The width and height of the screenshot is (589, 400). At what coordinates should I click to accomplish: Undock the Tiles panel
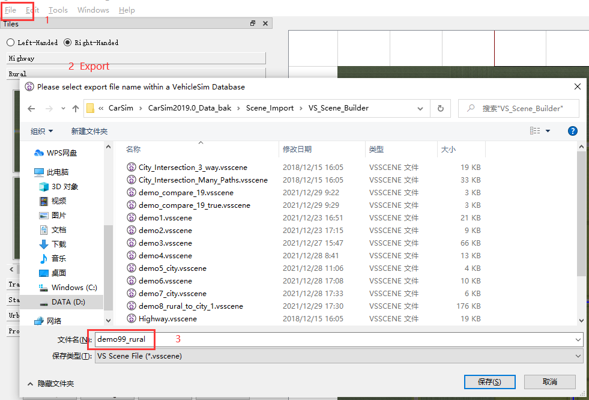(253, 23)
